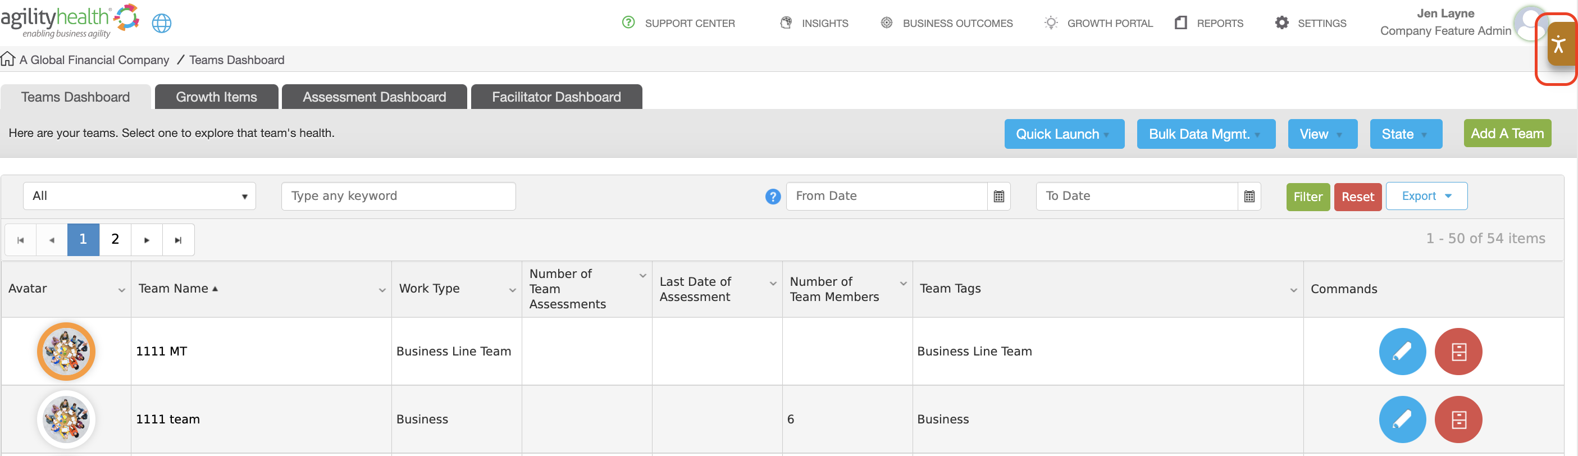The height and width of the screenshot is (456, 1578).
Task: Archive the 1111 team row
Action: (x=1458, y=420)
